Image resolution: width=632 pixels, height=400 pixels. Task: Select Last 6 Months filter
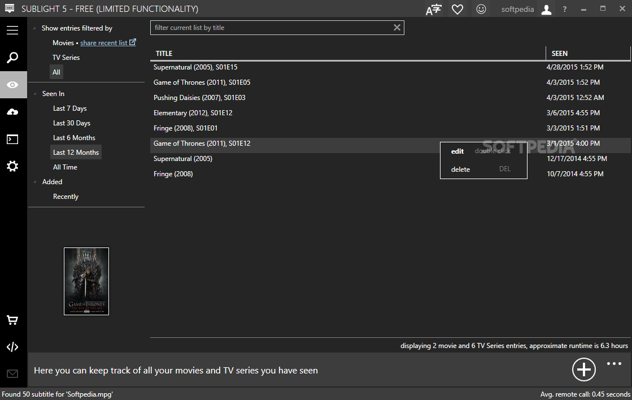pyautogui.click(x=74, y=137)
